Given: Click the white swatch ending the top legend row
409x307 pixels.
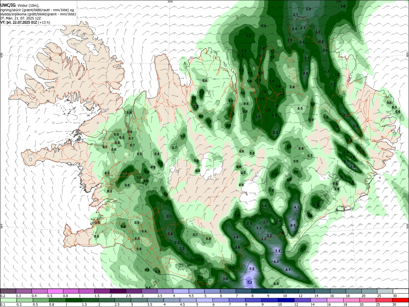Looking at the screenshot, I should (401, 291).
